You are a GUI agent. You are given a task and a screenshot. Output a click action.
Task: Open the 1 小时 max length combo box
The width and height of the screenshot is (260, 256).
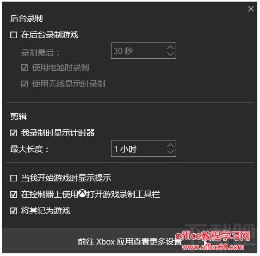coord(144,149)
